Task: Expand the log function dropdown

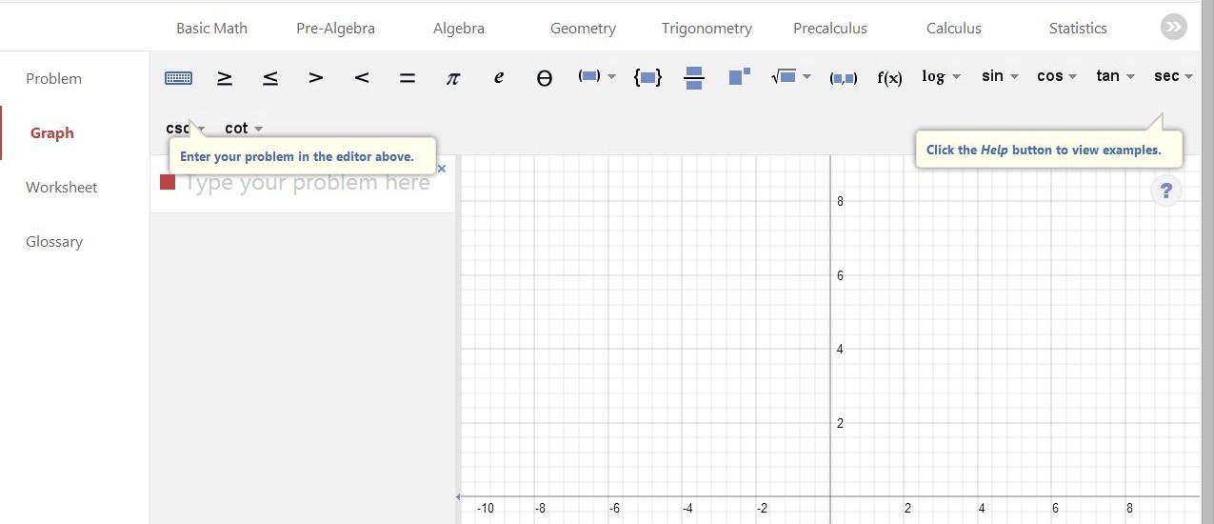Action: click(x=941, y=76)
